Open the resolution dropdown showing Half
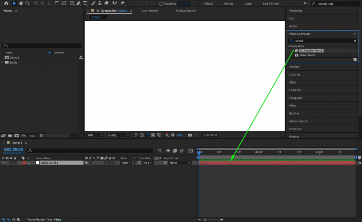The image size is (362, 222). pos(118,135)
